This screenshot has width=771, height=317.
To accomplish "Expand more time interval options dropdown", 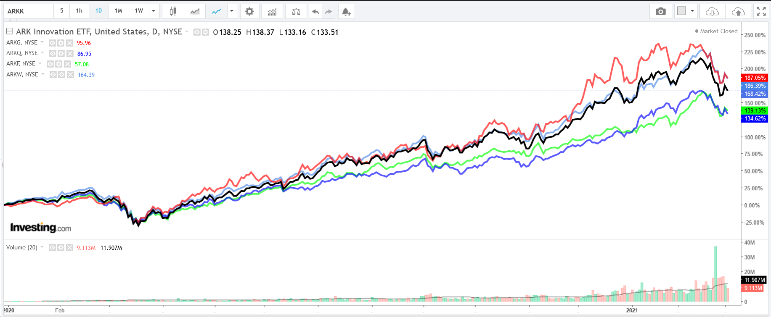I will [154, 11].
